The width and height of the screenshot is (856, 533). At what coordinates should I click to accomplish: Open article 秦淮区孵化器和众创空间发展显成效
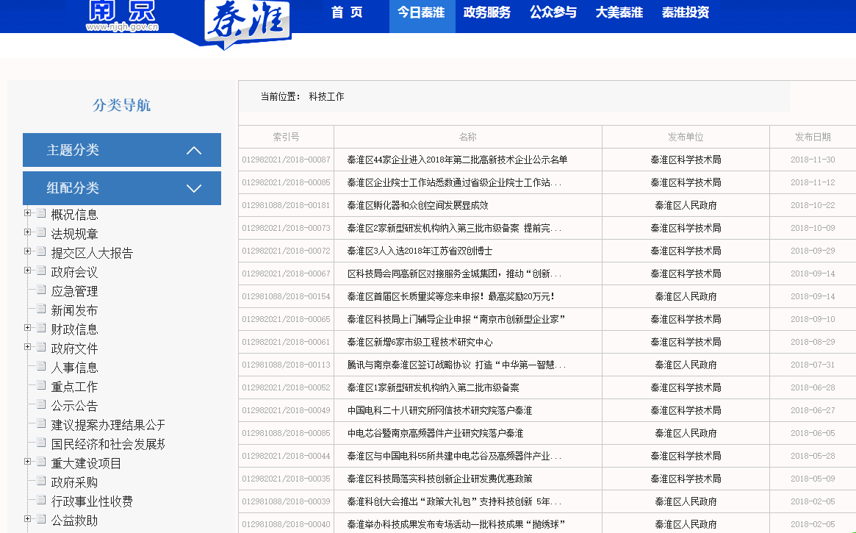click(417, 206)
